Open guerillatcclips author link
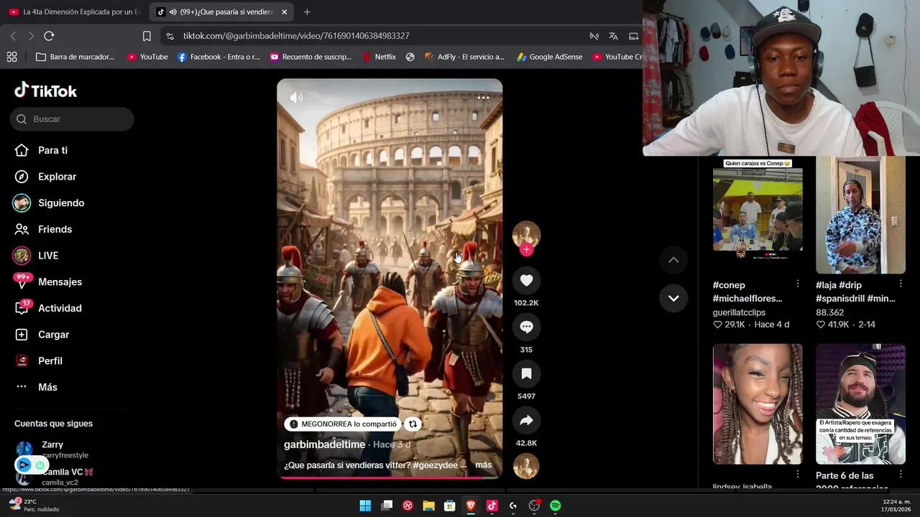Image resolution: width=920 pixels, height=517 pixels. pyautogui.click(x=739, y=312)
